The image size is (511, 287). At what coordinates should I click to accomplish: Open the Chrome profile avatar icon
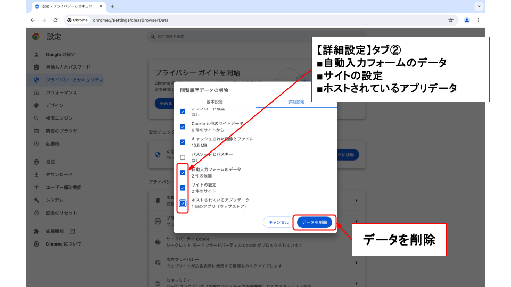point(467,20)
